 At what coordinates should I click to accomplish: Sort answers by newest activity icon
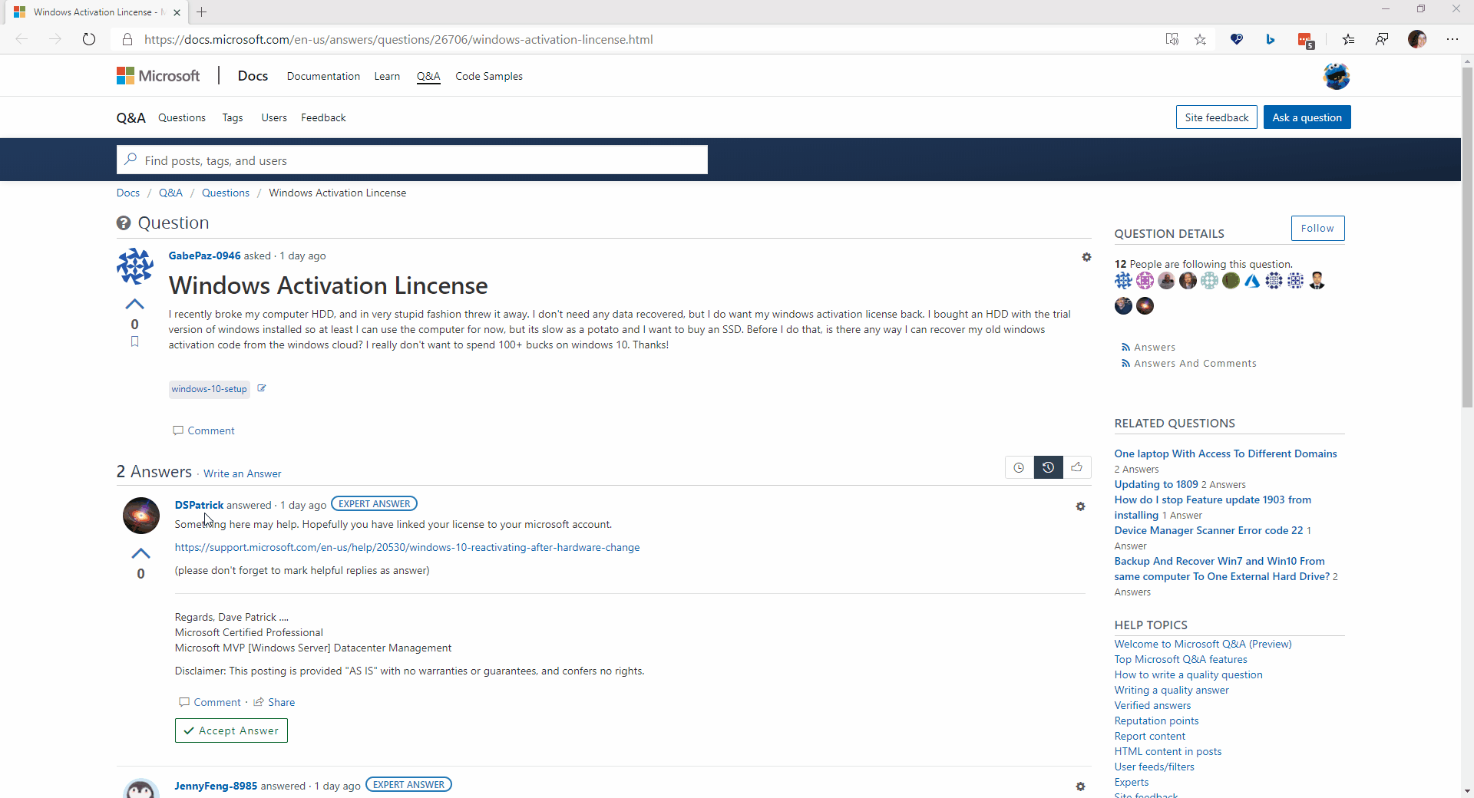pos(1048,467)
